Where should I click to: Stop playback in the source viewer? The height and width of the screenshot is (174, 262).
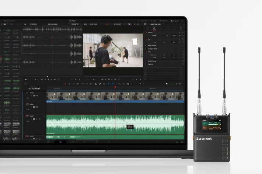point(48,80)
